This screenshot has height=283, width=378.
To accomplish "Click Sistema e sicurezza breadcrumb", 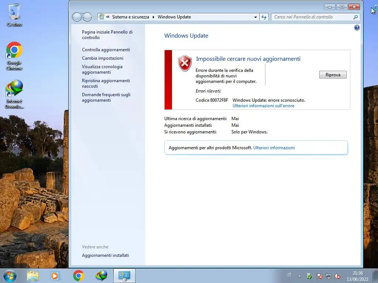I will [x=130, y=17].
